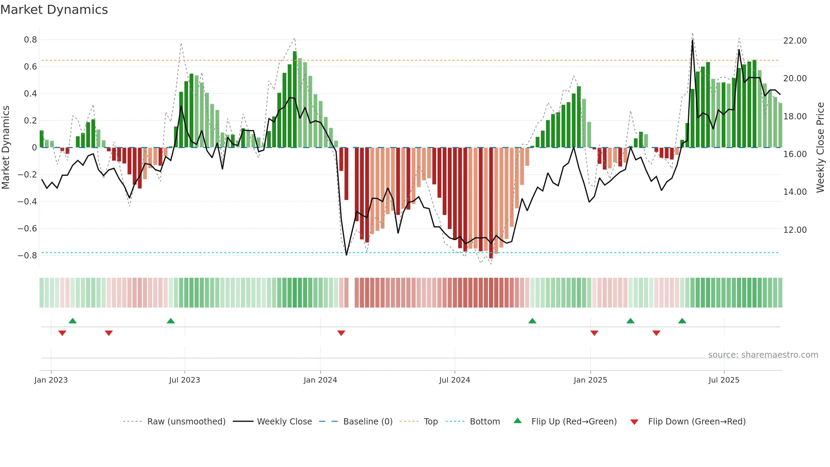Click the 0.4 tick on the left axis
The height and width of the screenshot is (467, 830).
pyautogui.click(x=30, y=94)
